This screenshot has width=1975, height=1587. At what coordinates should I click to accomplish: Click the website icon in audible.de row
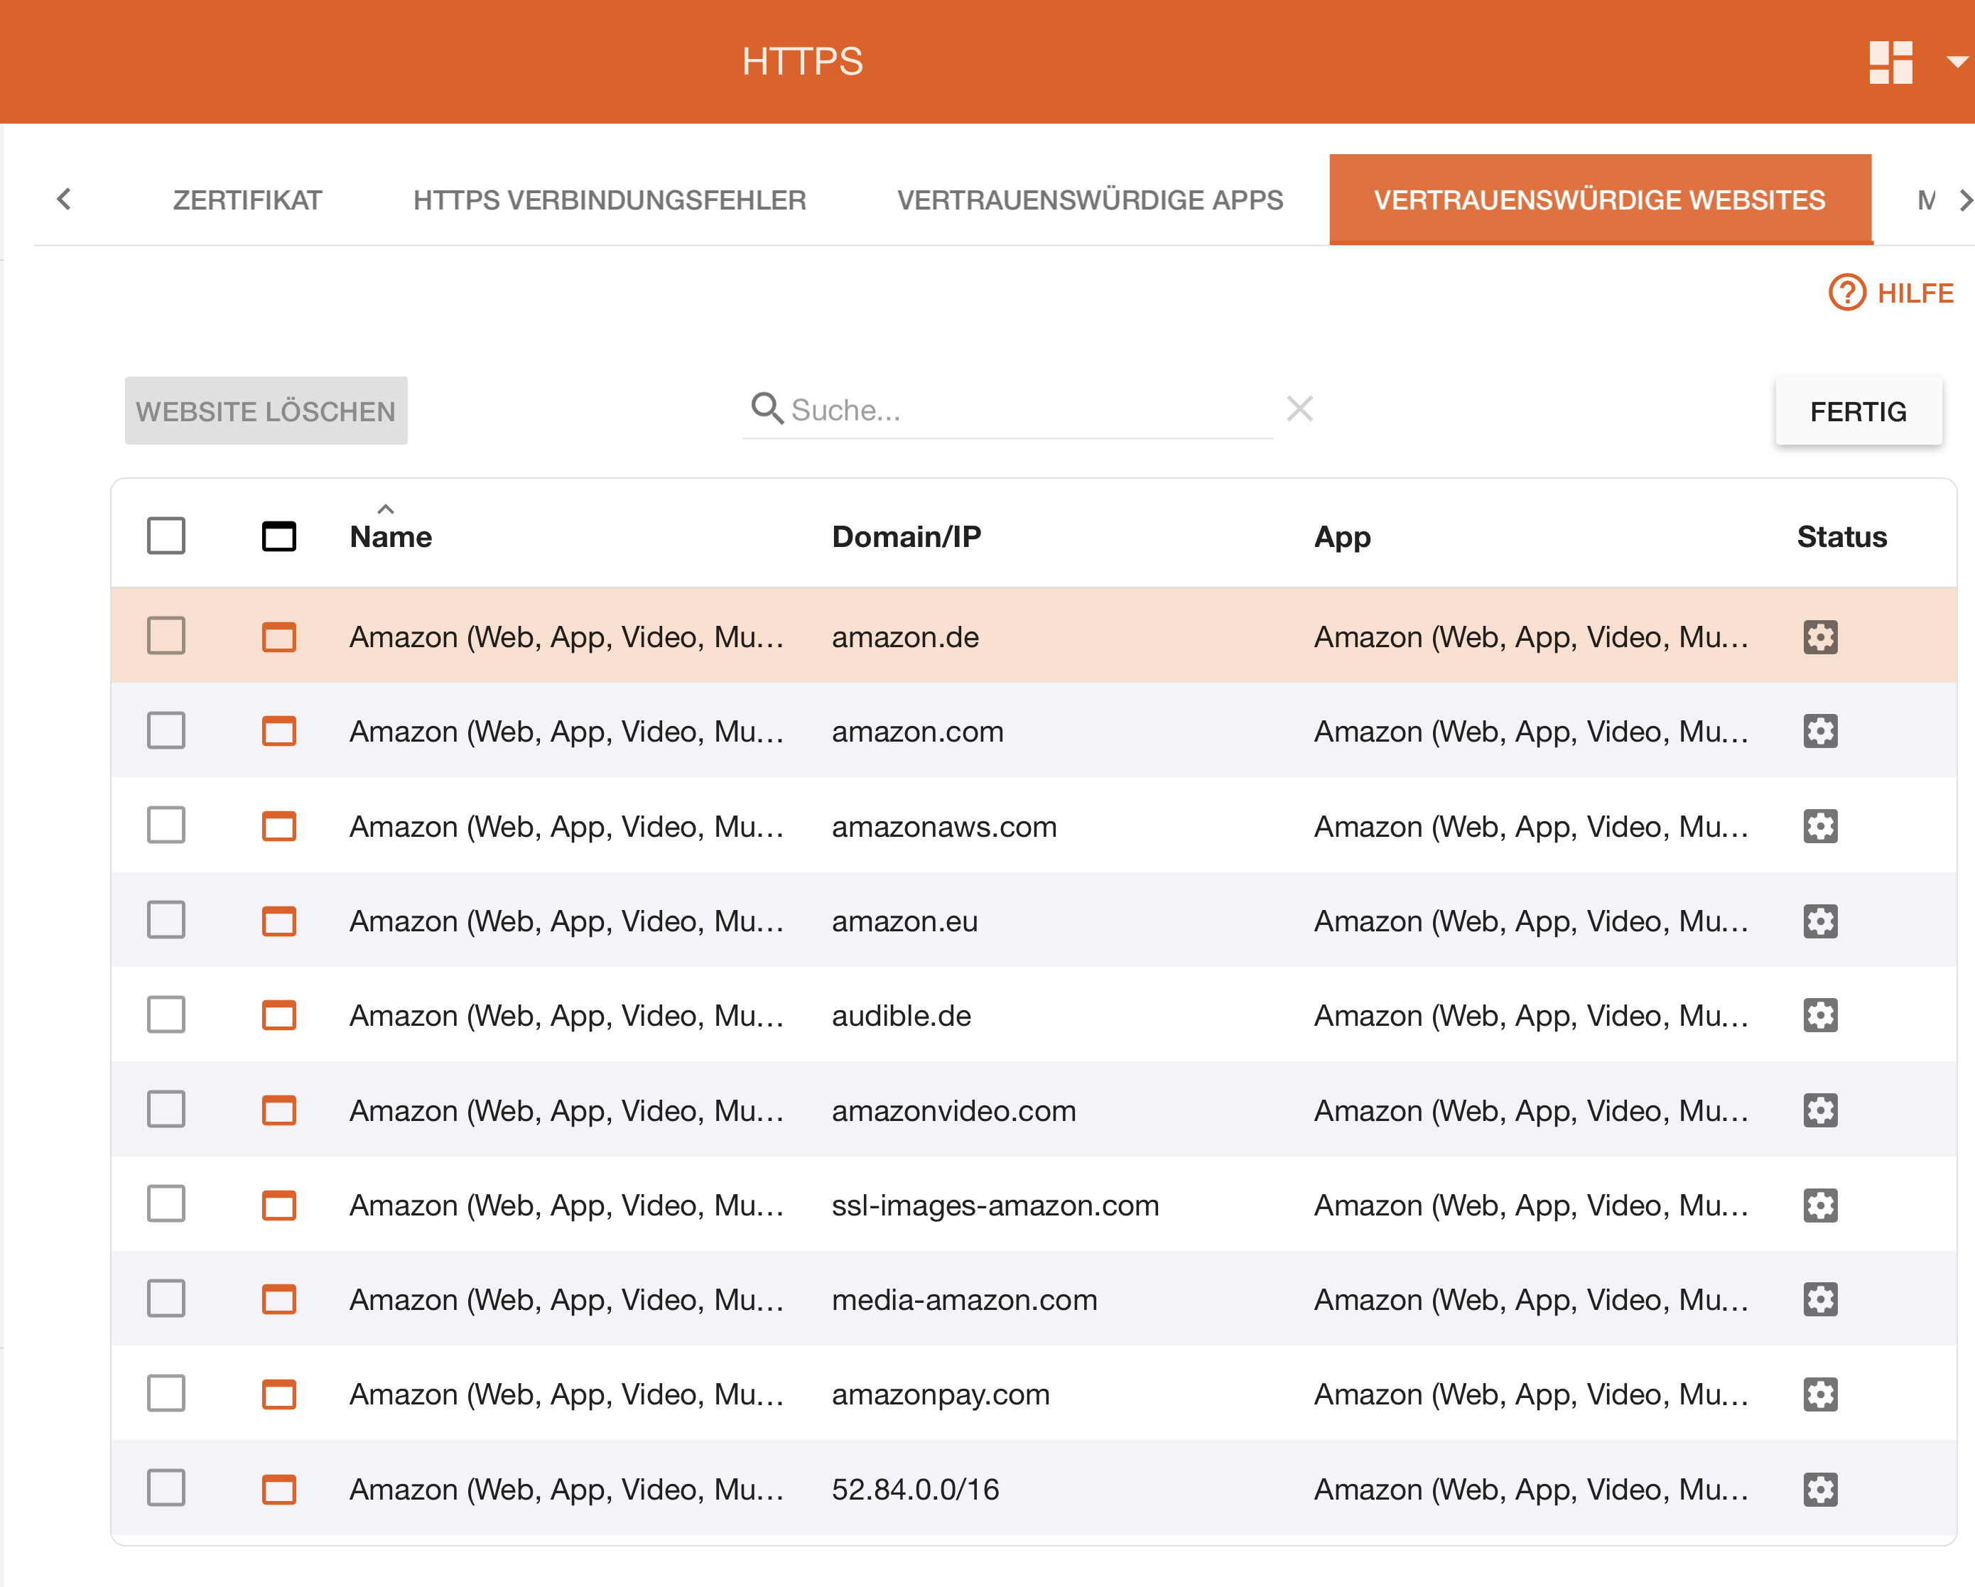(x=279, y=1016)
